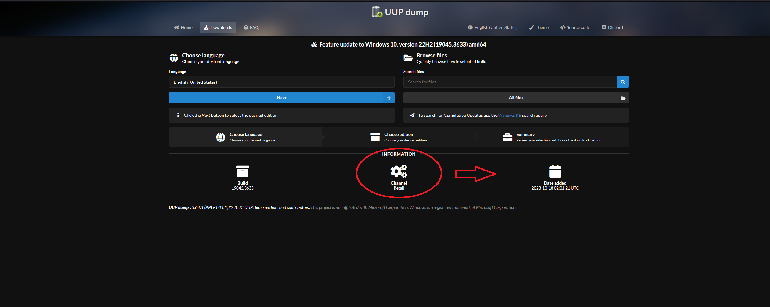The image size is (770, 307).
Task: Click the Downloads arrow icon
Action: [206, 27]
